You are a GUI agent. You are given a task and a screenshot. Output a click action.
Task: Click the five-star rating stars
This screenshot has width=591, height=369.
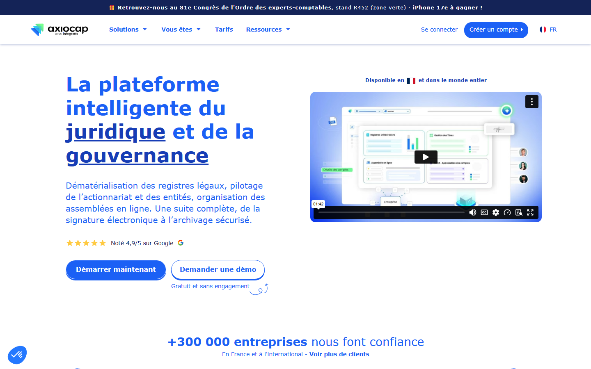point(86,243)
